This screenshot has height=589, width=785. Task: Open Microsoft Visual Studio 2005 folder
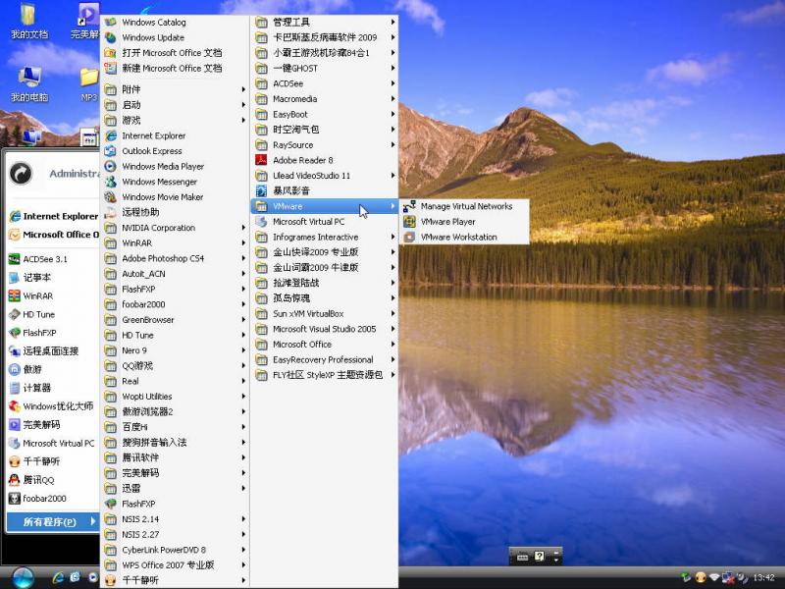pos(325,329)
